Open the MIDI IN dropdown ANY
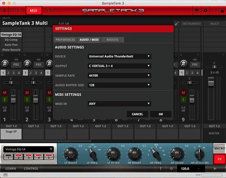This screenshot has height=178, width=226. click(x=119, y=104)
